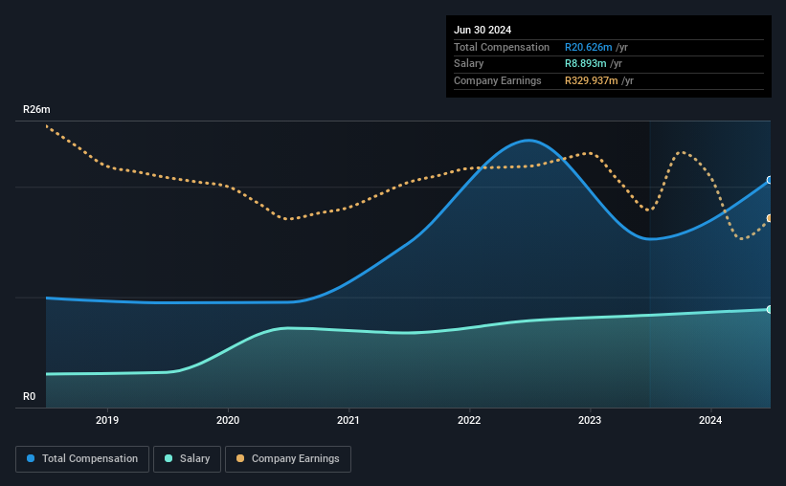The height and width of the screenshot is (486, 786).
Task: Click the Salary tooltip row label
Action: pos(469,64)
